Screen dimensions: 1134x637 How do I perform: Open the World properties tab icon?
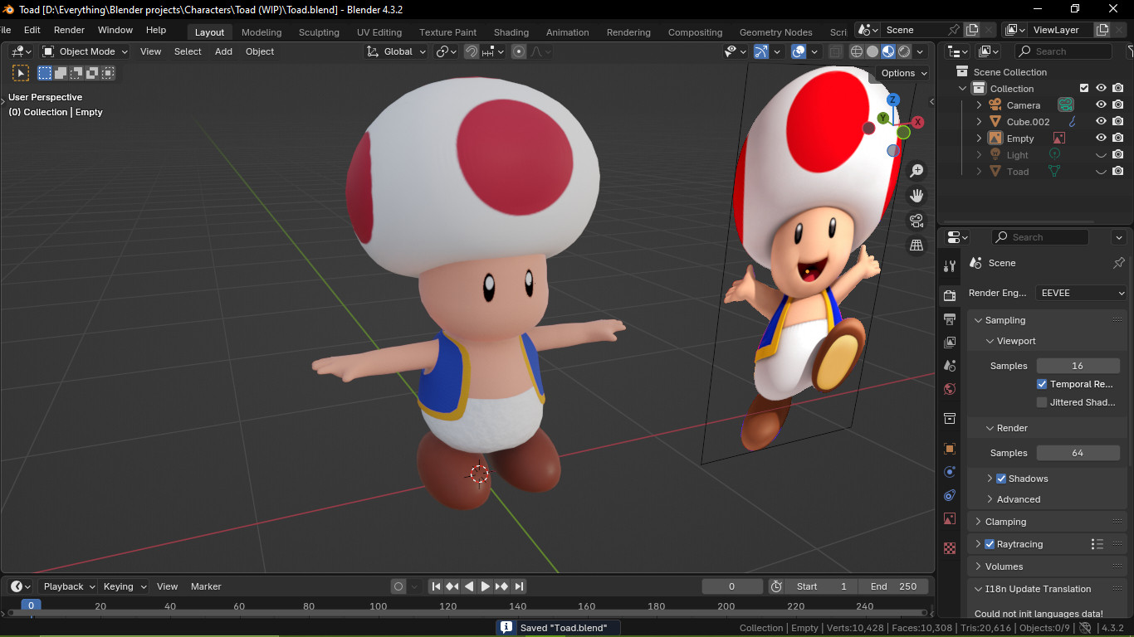pos(950,389)
